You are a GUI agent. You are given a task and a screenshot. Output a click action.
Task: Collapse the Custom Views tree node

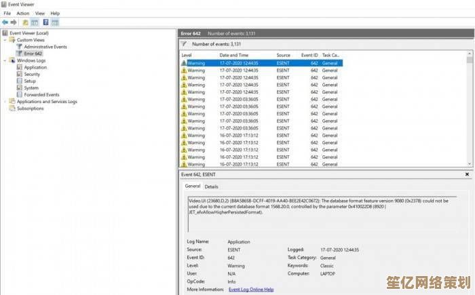click(x=5, y=40)
